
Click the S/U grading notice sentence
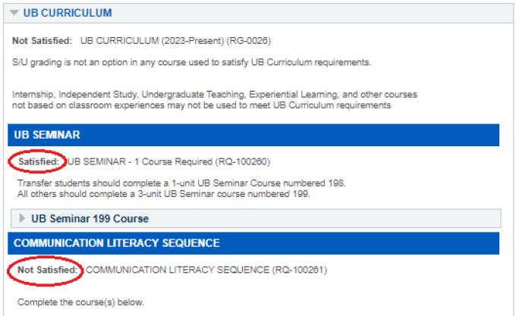[x=191, y=61]
